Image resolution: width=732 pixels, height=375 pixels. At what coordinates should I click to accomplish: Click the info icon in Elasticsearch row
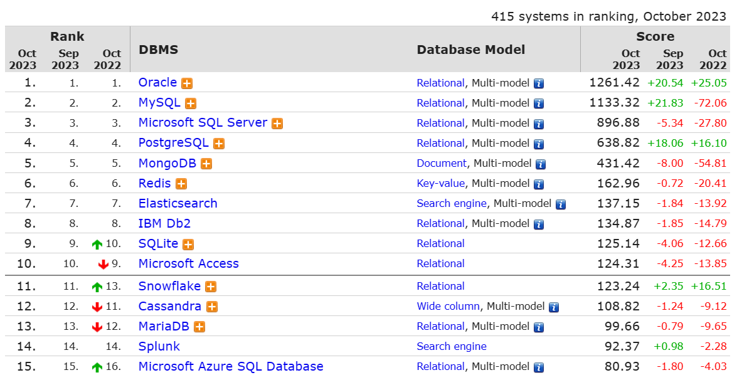click(x=561, y=204)
